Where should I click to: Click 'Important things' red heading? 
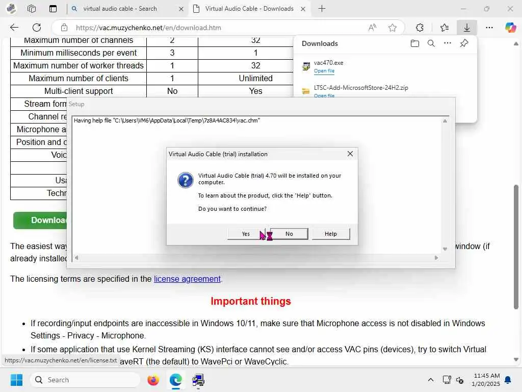click(251, 301)
